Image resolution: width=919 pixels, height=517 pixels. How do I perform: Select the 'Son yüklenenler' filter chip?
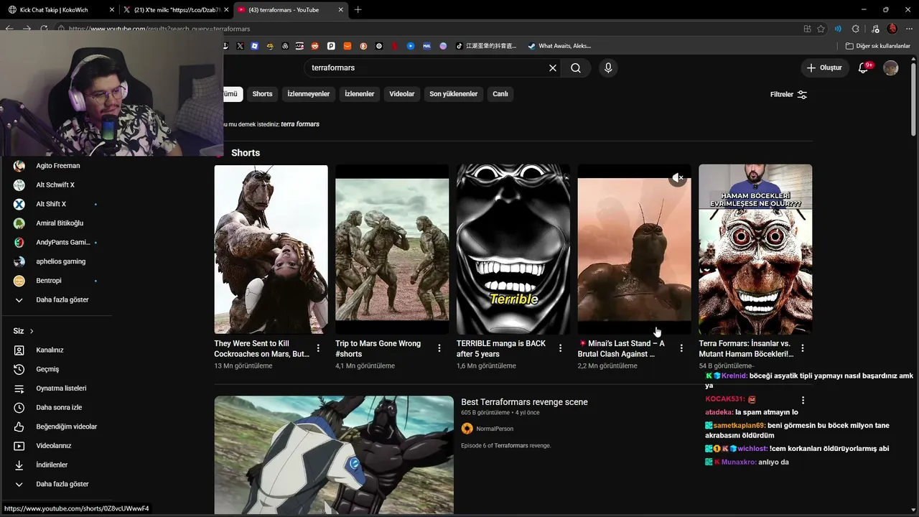pos(454,94)
